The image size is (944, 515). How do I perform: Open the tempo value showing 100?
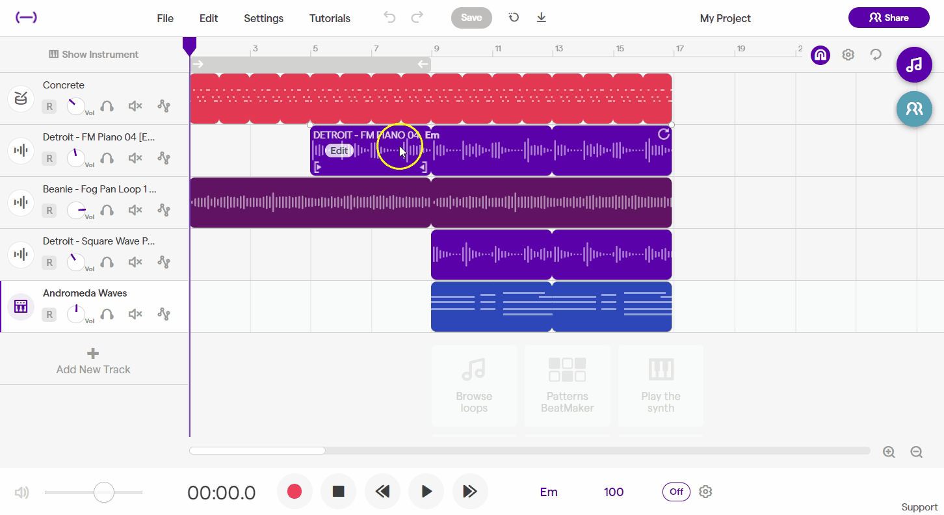613,492
